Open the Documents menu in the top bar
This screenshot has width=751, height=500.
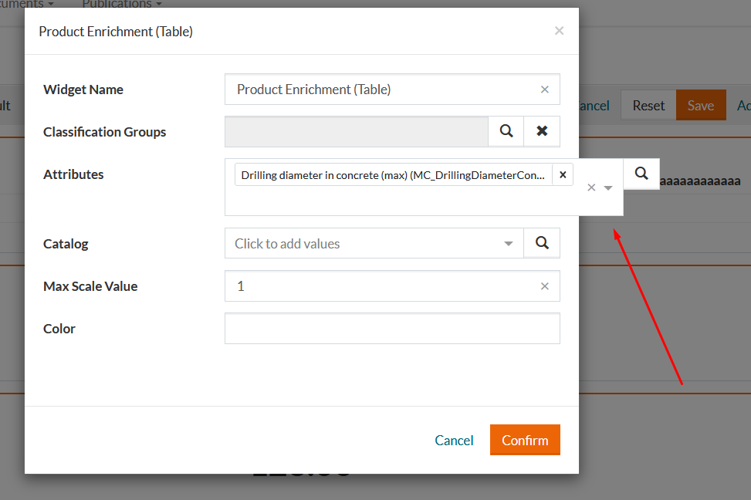(x=23, y=4)
